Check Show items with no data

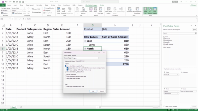pos(65,79)
